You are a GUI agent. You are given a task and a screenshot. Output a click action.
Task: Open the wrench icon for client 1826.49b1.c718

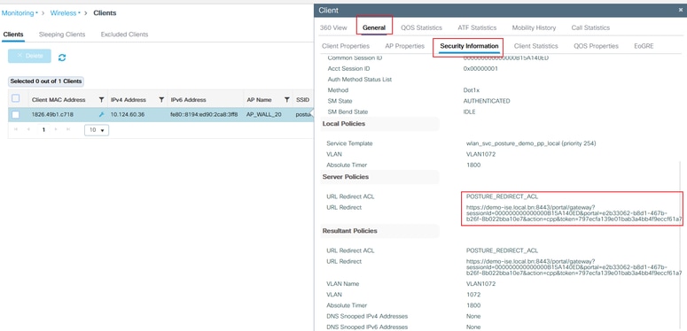[x=101, y=114]
